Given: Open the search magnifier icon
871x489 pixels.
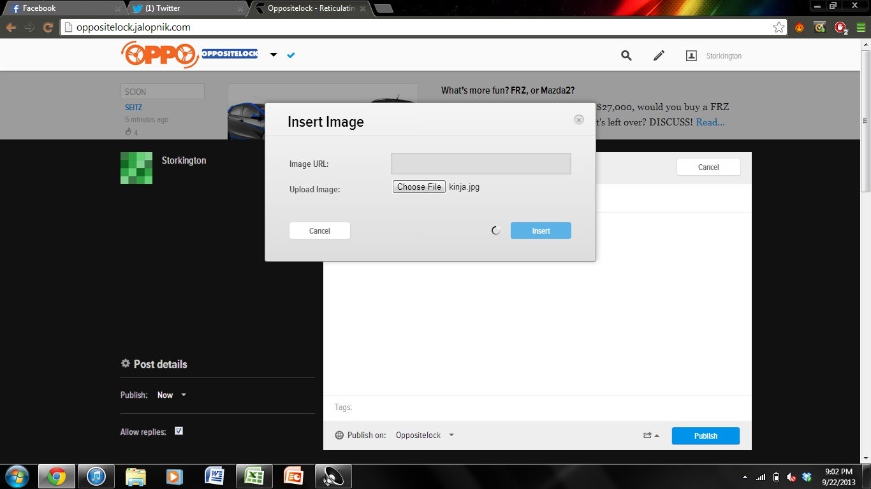Looking at the screenshot, I should pyautogui.click(x=626, y=55).
